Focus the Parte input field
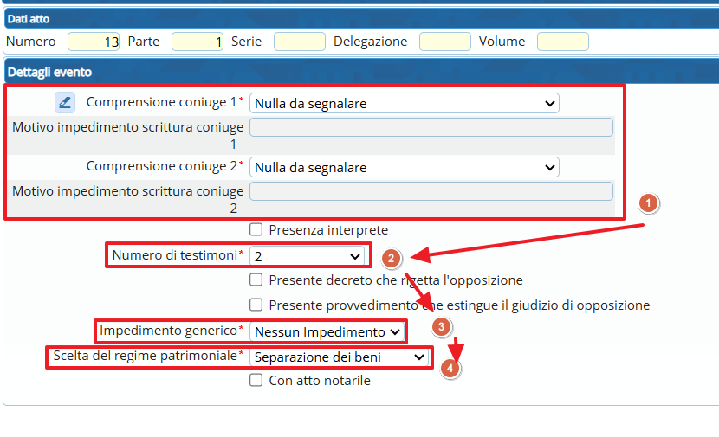The width and height of the screenshot is (719, 437). (x=197, y=42)
